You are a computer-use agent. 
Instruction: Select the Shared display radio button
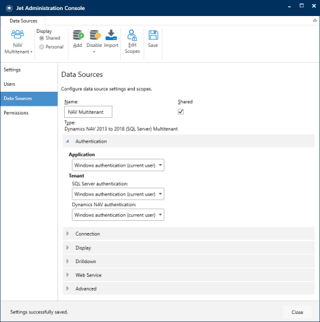pos(41,38)
